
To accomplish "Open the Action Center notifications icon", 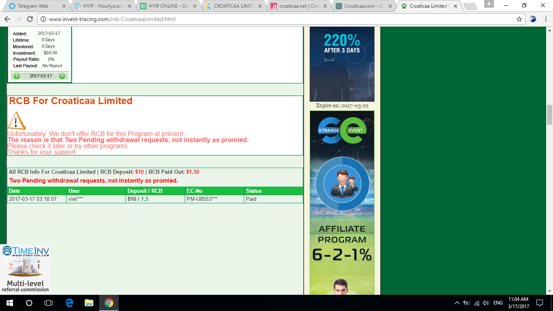I will [540, 303].
